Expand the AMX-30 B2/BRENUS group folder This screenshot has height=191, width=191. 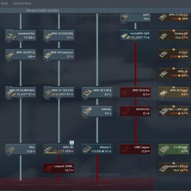click(x=21, y=92)
